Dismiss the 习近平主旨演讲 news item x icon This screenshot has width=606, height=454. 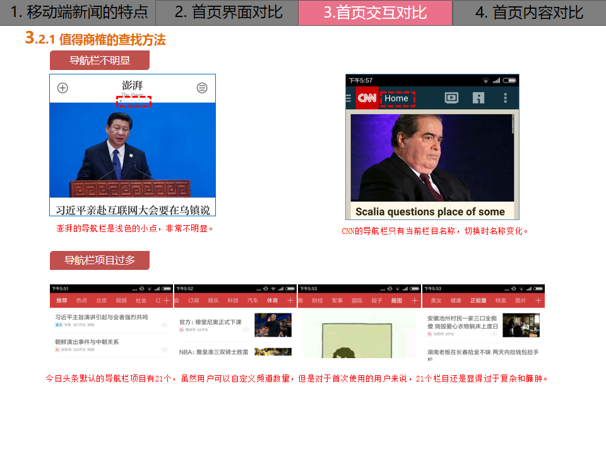(164, 325)
